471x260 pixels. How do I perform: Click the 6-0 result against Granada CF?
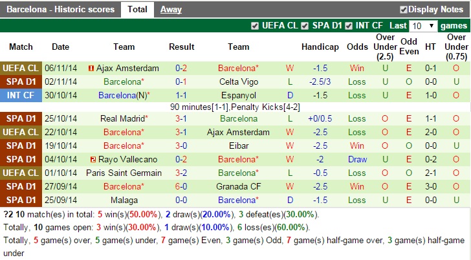(181, 186)
